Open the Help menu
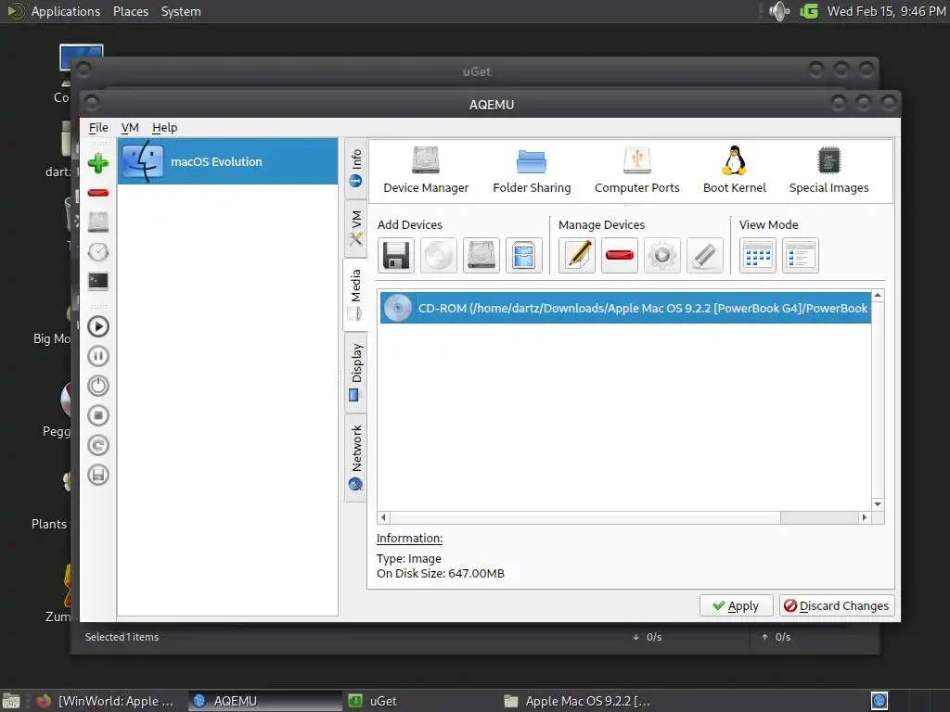This screenshot has height=712, width=950. pyautogui.click(x=164, y=128)
